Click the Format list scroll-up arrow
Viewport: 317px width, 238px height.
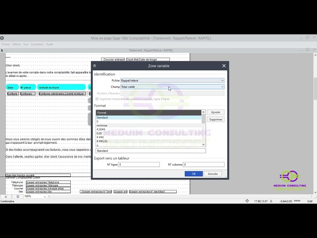[x=204, y=112]
